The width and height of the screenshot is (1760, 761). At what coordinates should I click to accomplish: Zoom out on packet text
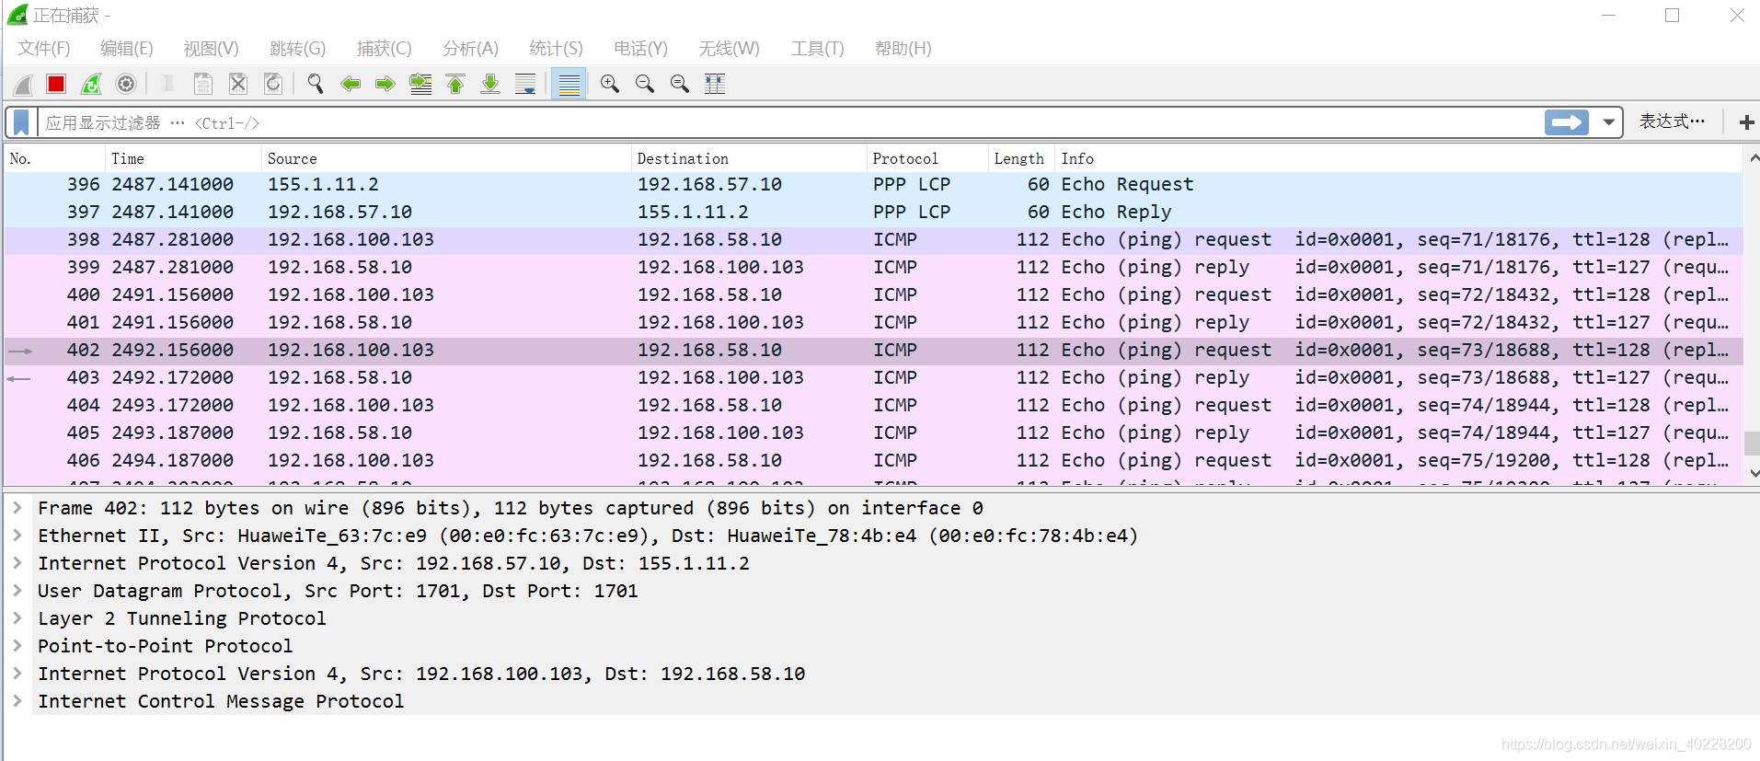pyautogui.click(x=645, y=85)
